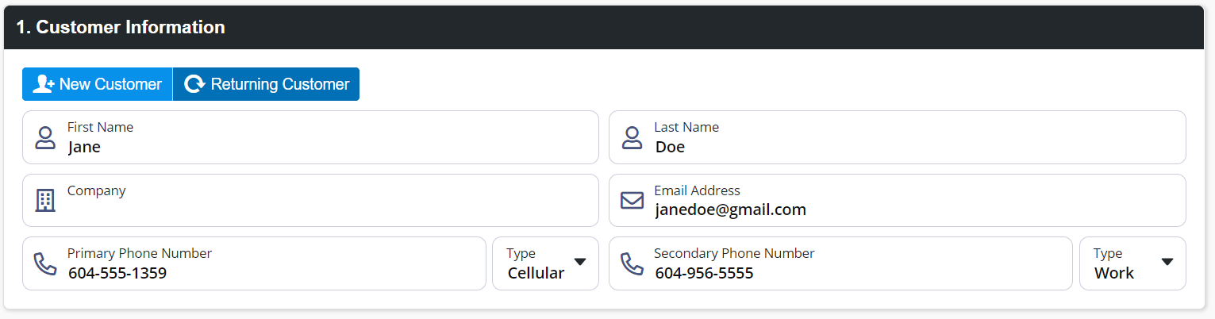This screenshot has height=319, width=1215.
Task: Click the circular arrow icon on Returning Customer
Action: pyautogui.click(x=194, y=84)
